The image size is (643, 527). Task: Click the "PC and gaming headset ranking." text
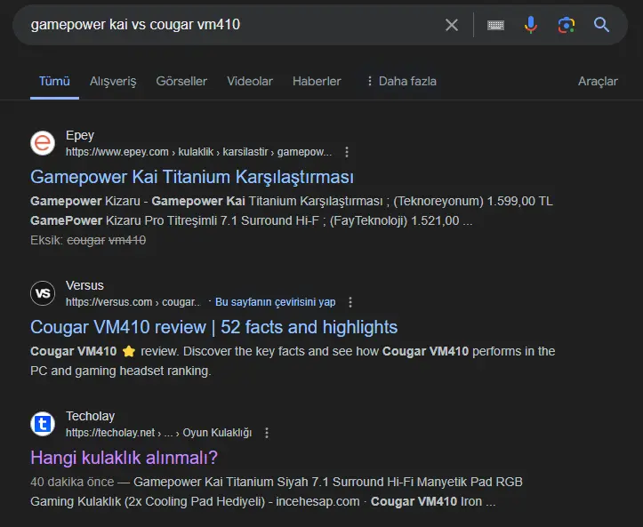click(121, 371)
